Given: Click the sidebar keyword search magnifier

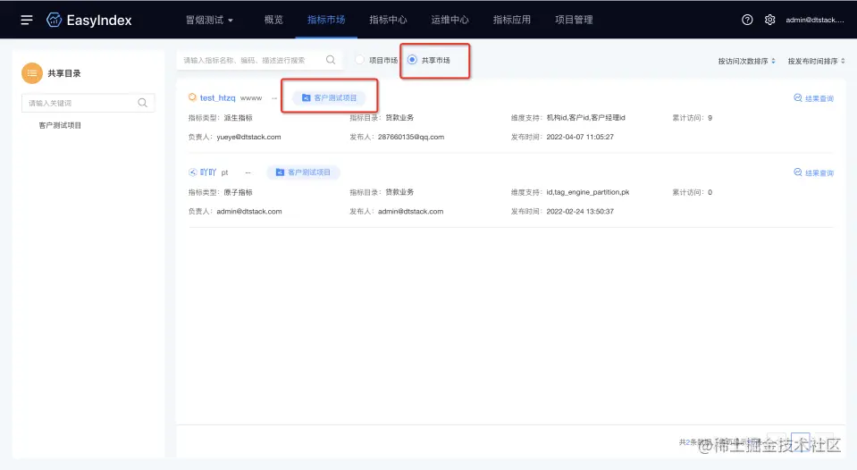Looking at the screenshot, I should point(143,103).
